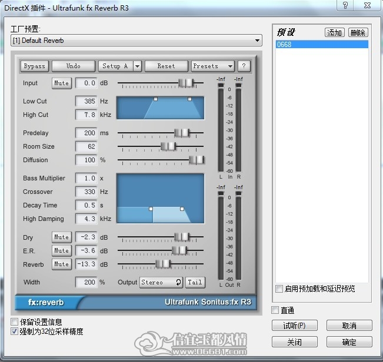This screenshot has height=362, width=383.
Task: Click the Stereo output mode cycle icon
Action: 178,282
